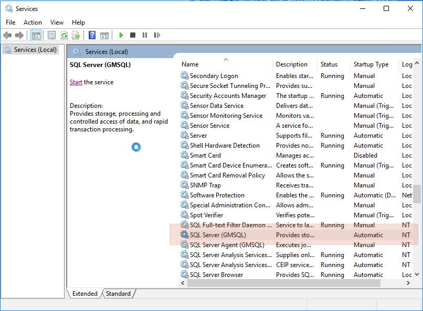Click the Stop Service toolbar icon
Screen dimensions: 423x311
tap(133, 35)
